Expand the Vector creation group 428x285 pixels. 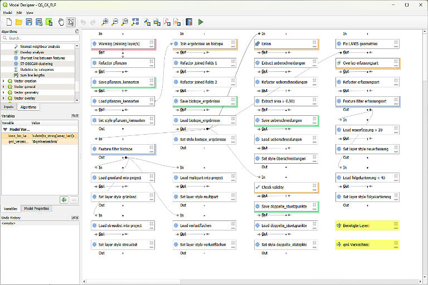pyautogui.click(x=4, y=81)
